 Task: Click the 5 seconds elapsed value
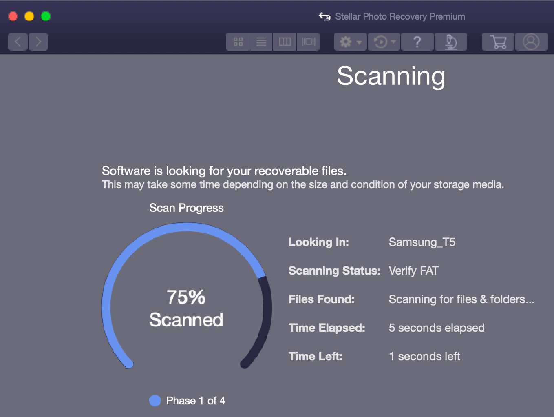[x=437, y=328]
